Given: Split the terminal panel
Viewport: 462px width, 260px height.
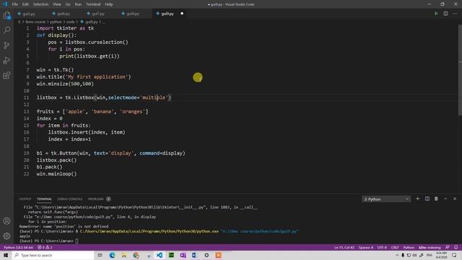Looking at the screenshot, I should pos(427,199).
